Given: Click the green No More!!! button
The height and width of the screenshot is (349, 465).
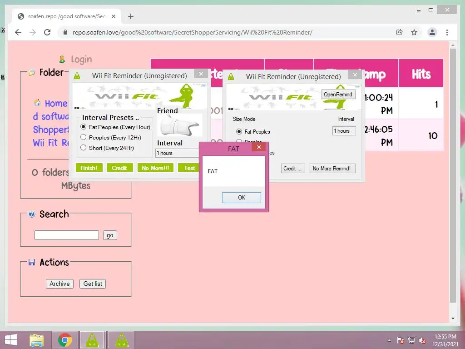Looking at the screenshot, I should click(x=155, y=168).
